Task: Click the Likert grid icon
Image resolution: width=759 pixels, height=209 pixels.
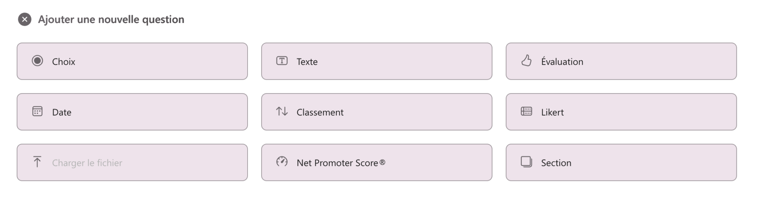Action: point(526,111)
